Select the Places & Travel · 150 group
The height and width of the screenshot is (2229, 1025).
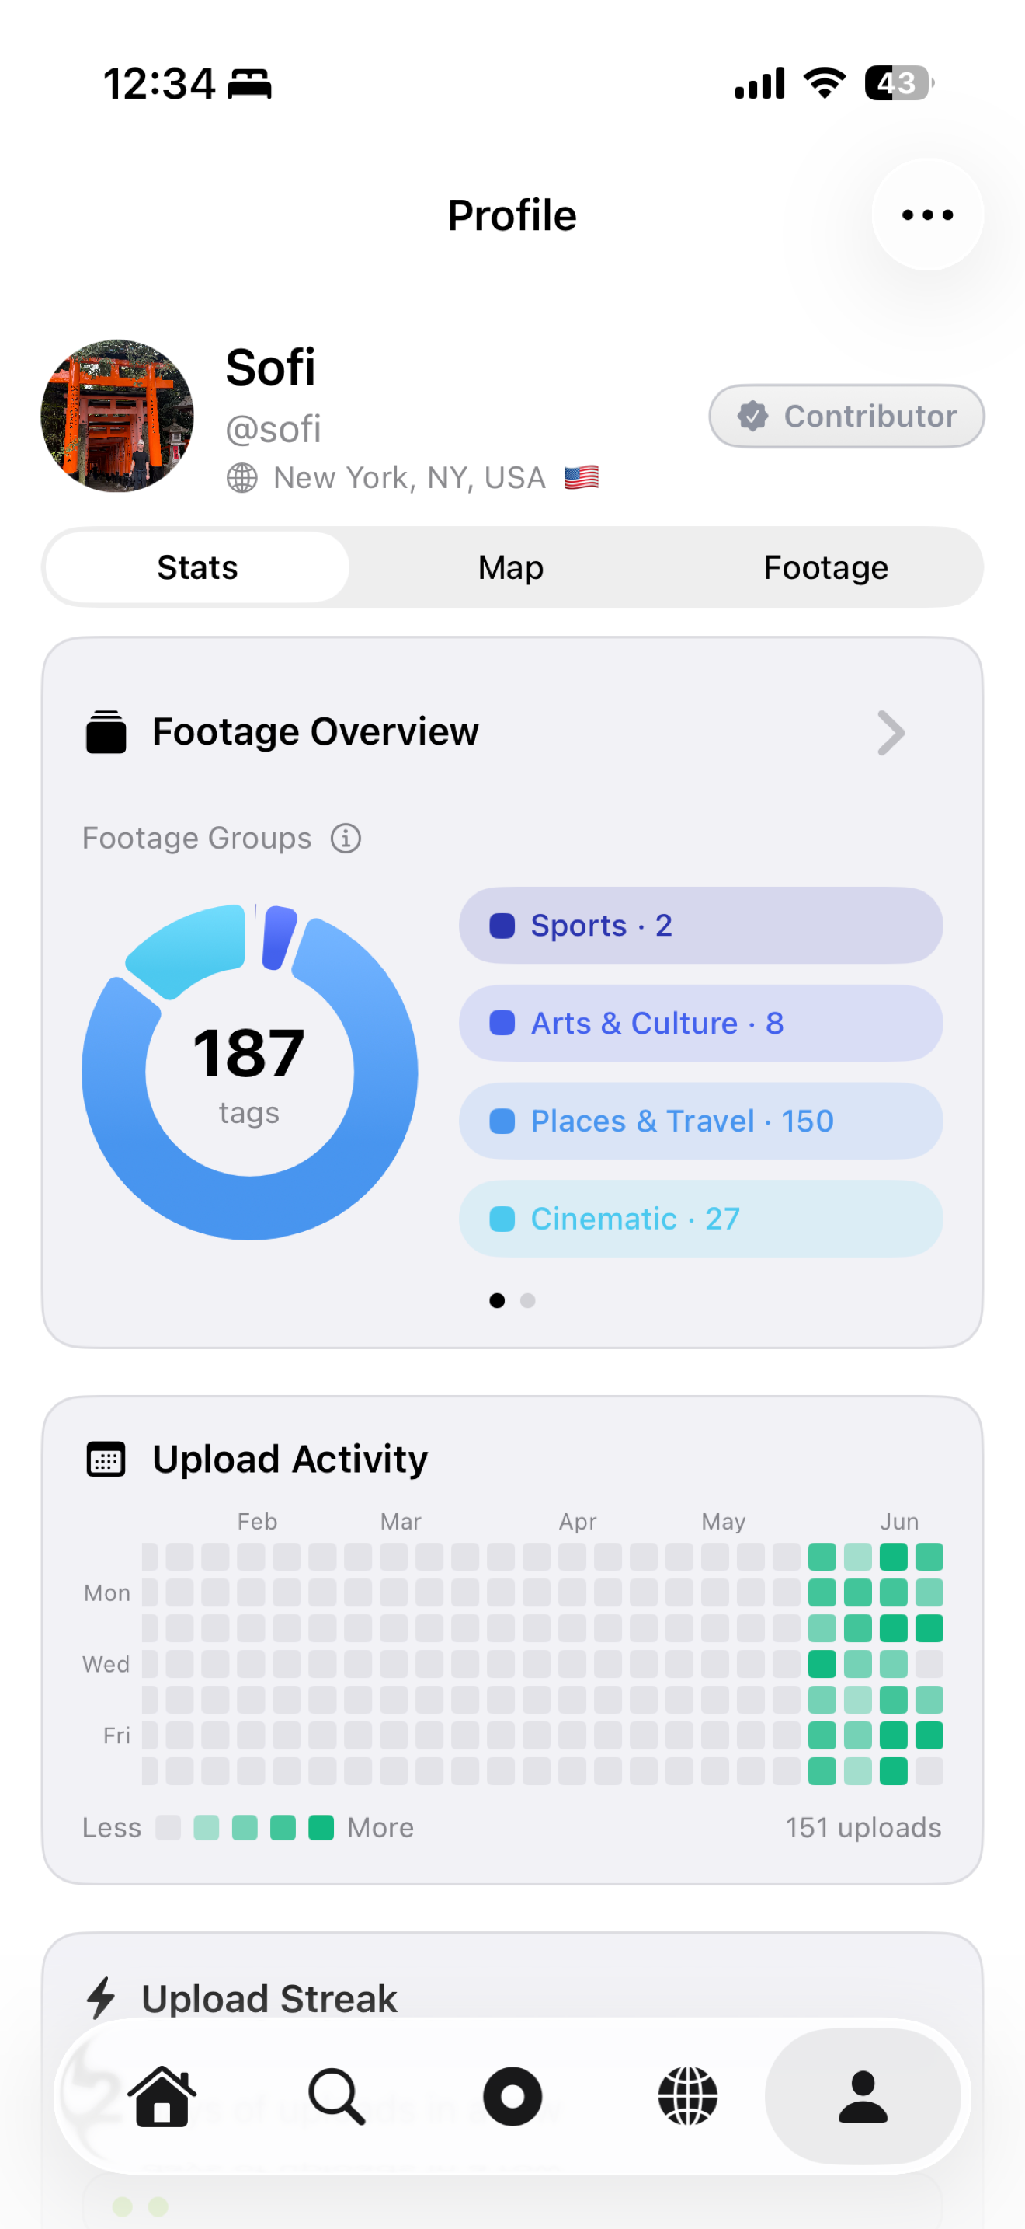700,1121
